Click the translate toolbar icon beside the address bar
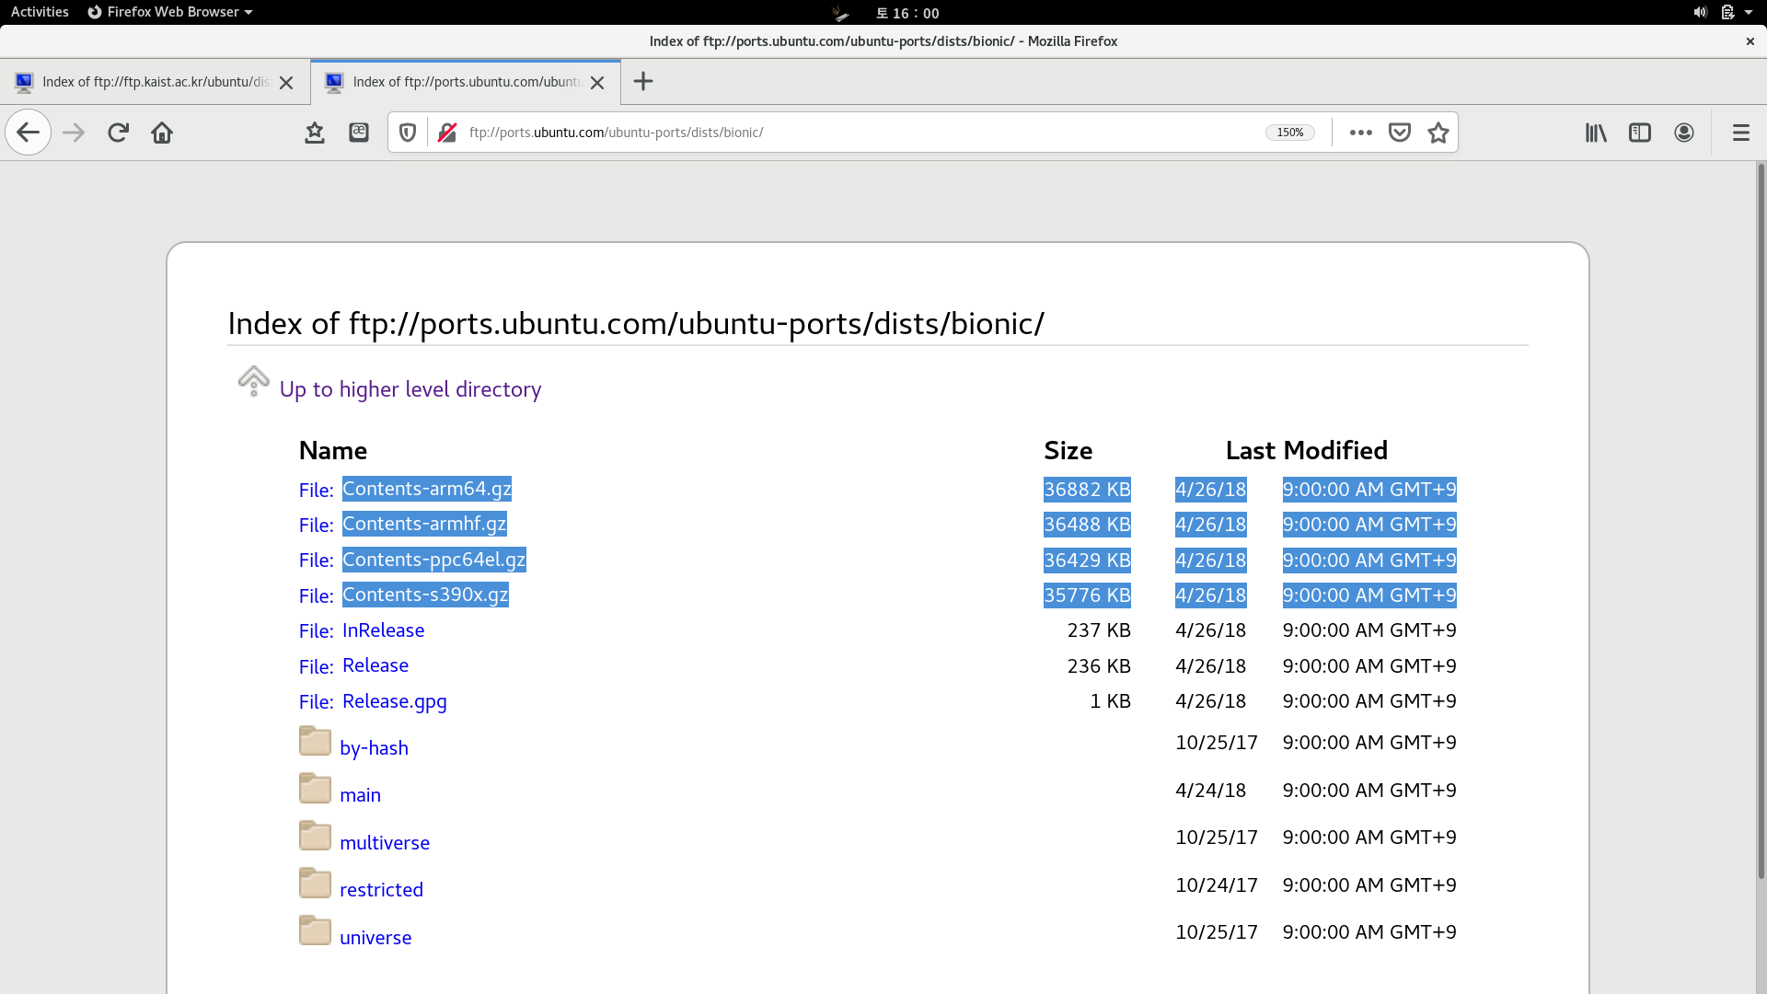The width and height of the screenshot is (1767, 994). point(359,133)
